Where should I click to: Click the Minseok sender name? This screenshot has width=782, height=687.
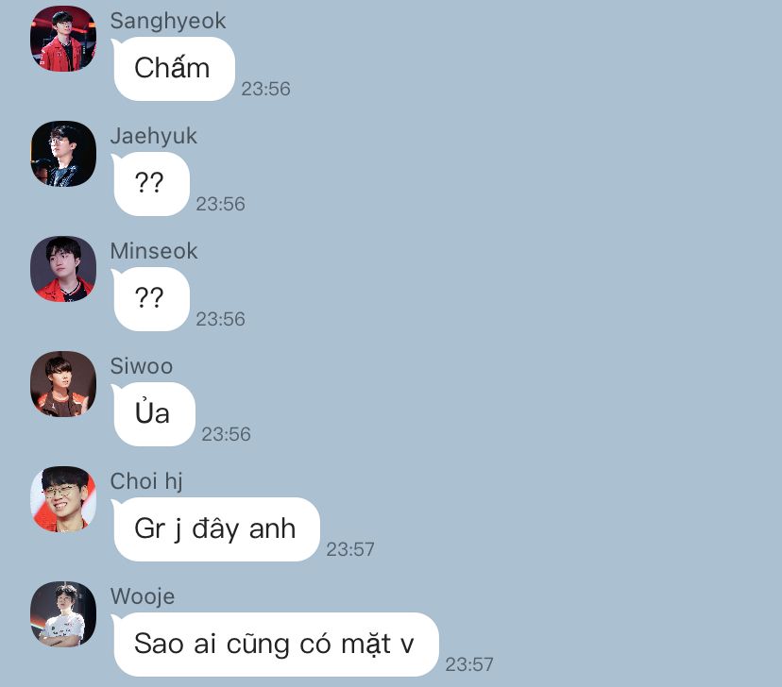[x=154, y=251]
